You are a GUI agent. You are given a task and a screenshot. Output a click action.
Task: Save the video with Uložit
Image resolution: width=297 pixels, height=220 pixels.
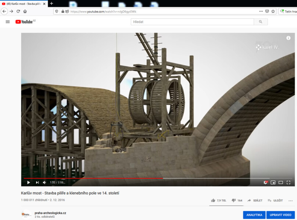tap(275, 201)
